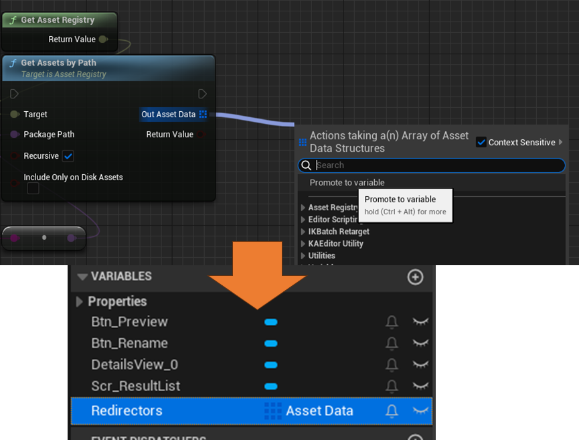
Task: Click the Get Asset Registry Return Value pin
Action: (104, 39)
